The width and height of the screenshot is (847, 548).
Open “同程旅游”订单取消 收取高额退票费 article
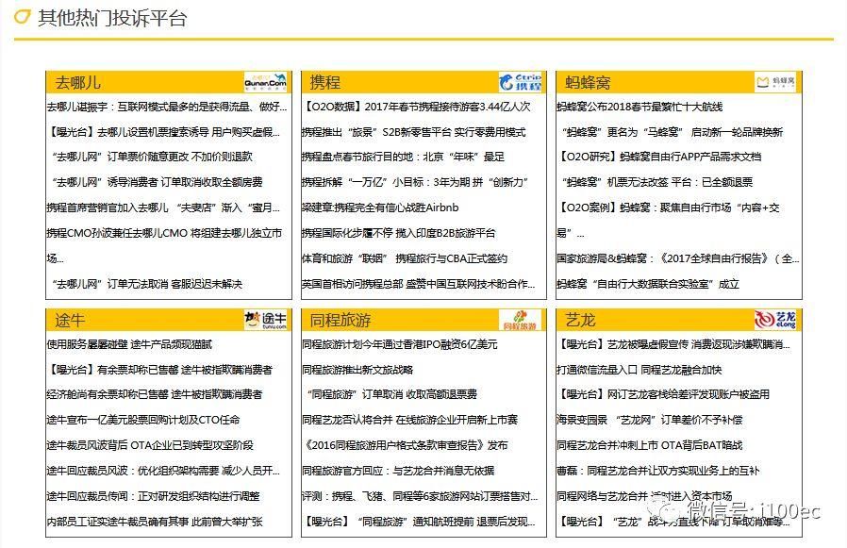click(392, 394)
